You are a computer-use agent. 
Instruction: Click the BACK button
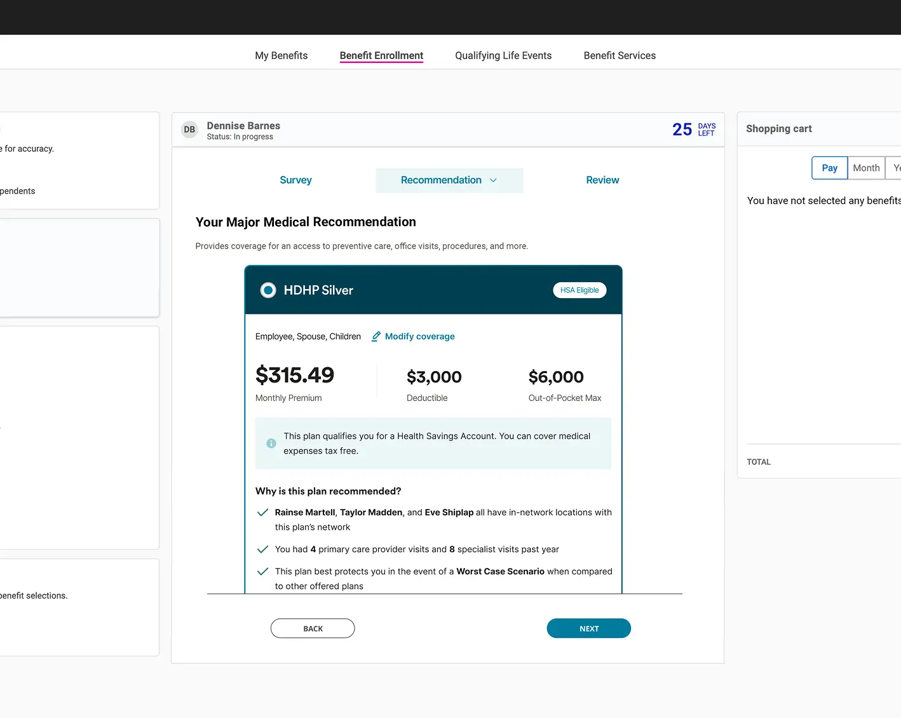[313, 628]
